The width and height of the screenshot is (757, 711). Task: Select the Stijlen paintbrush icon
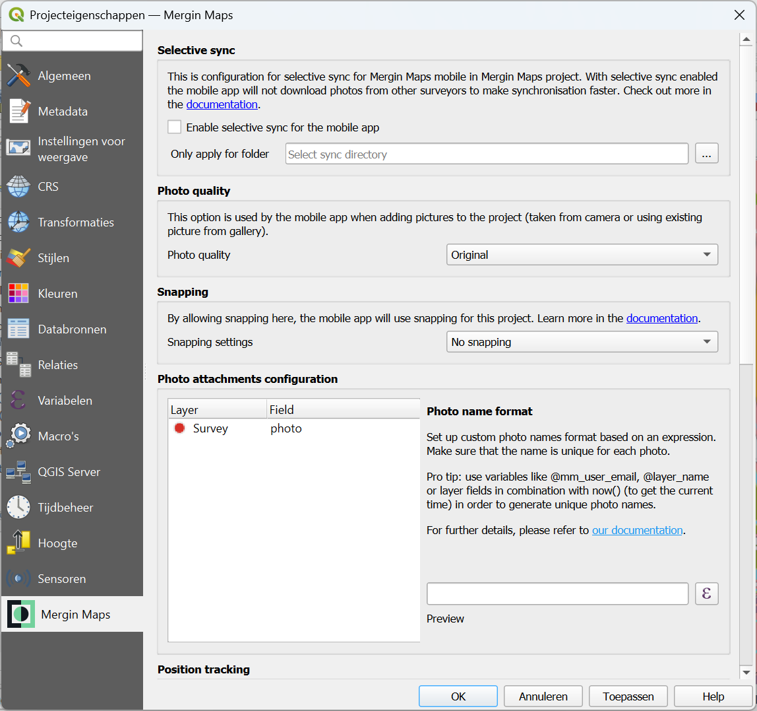(18, 258)
